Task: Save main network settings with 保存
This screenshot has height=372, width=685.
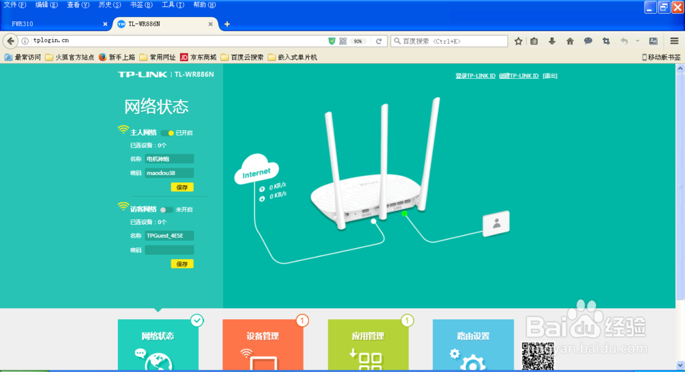Action: (x=182, y=188)
